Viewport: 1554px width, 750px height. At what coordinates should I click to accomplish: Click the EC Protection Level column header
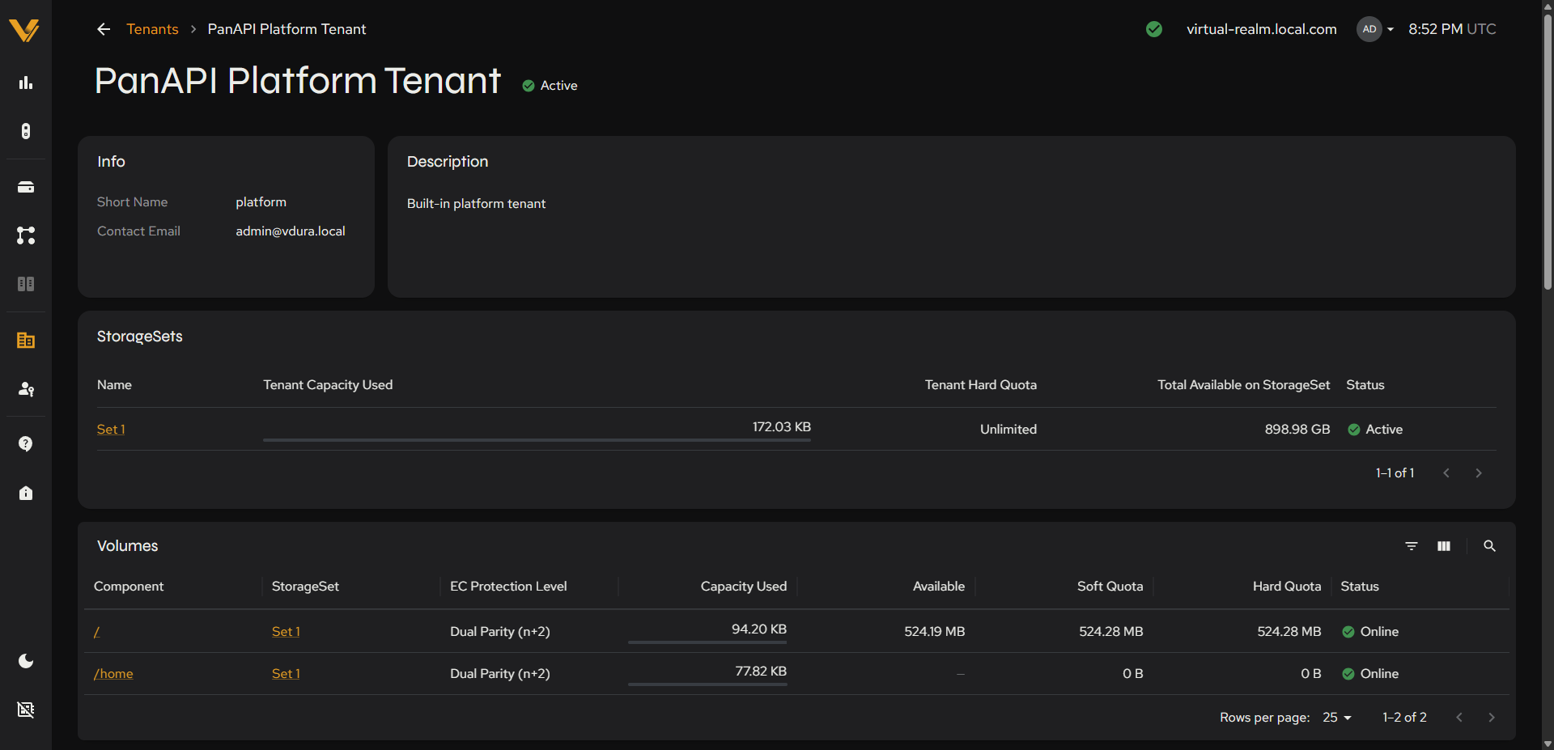pos(508,587)
